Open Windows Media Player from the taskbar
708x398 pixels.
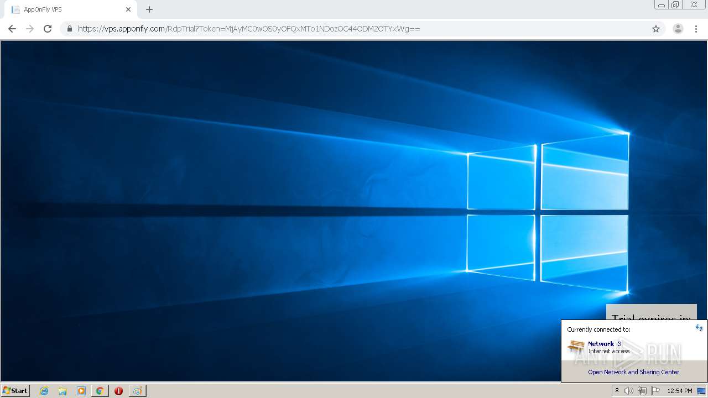81,391
